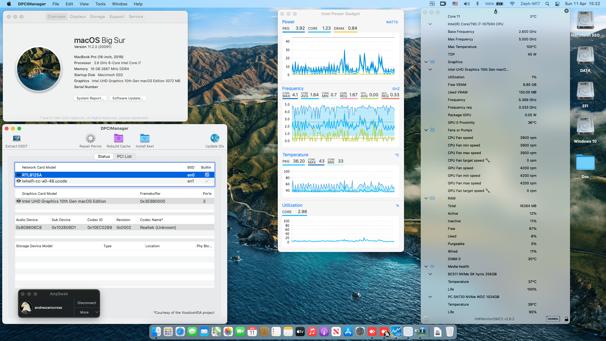
Task: Open the License Agreement link
Action: click(x=133, y=118)
